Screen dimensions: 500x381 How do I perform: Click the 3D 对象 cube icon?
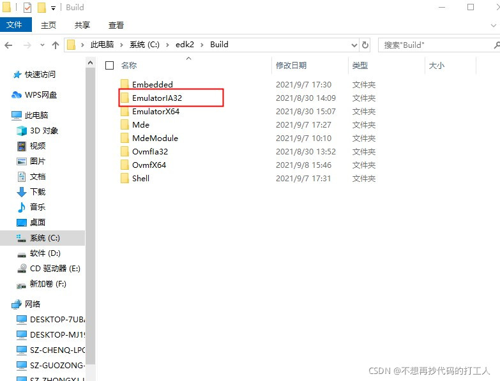(x=22, y=131)
